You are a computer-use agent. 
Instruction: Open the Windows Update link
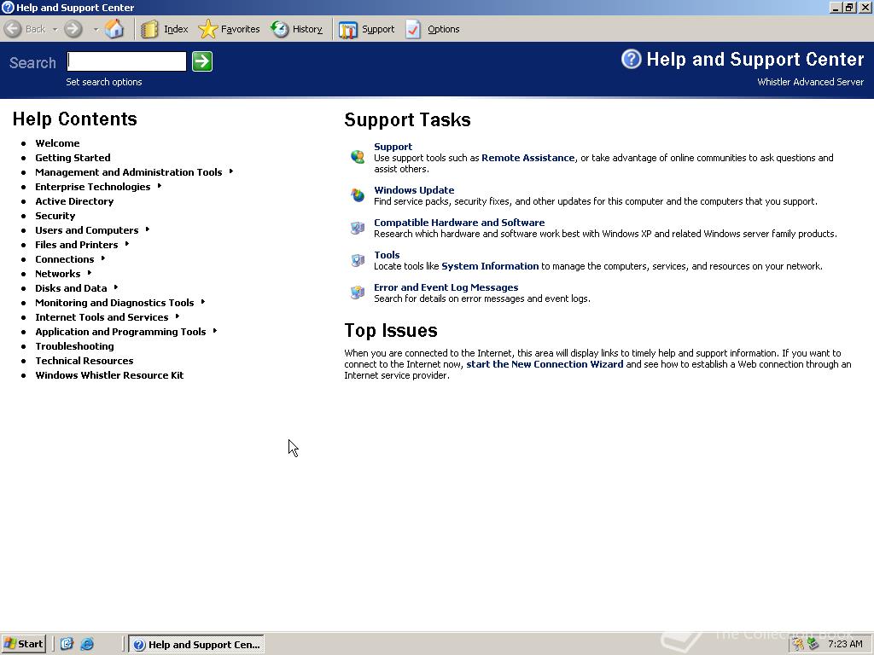tap(414, 190)
